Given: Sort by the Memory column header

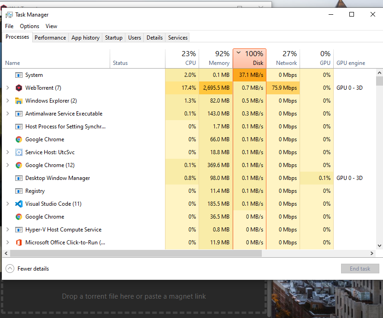Looking at the screenshot, I should [216, 58].
